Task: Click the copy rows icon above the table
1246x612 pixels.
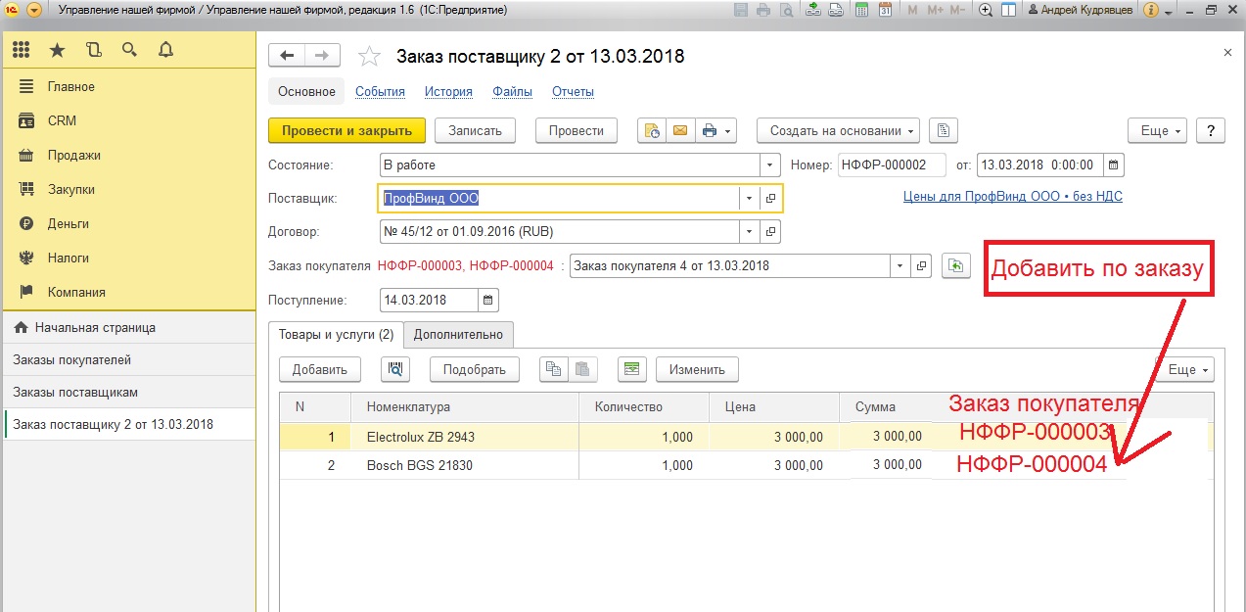Action: 554,369
